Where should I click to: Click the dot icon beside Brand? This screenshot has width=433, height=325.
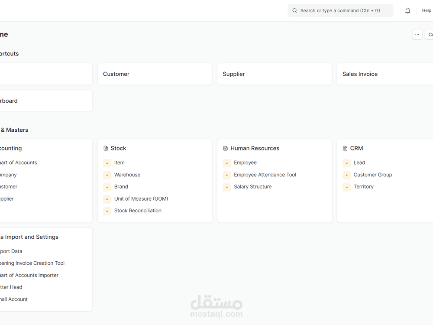[107, 187]
